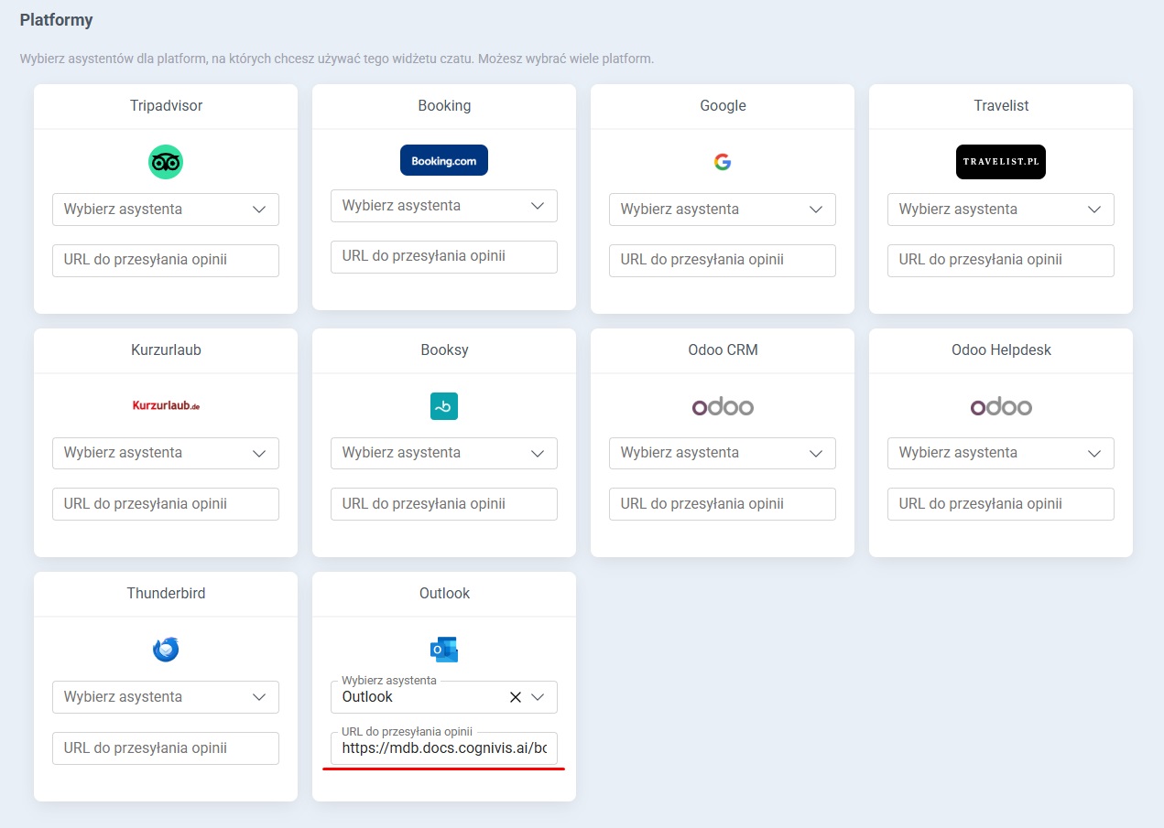Click the Thunderbird logo icon

click(x=166, y=650)
